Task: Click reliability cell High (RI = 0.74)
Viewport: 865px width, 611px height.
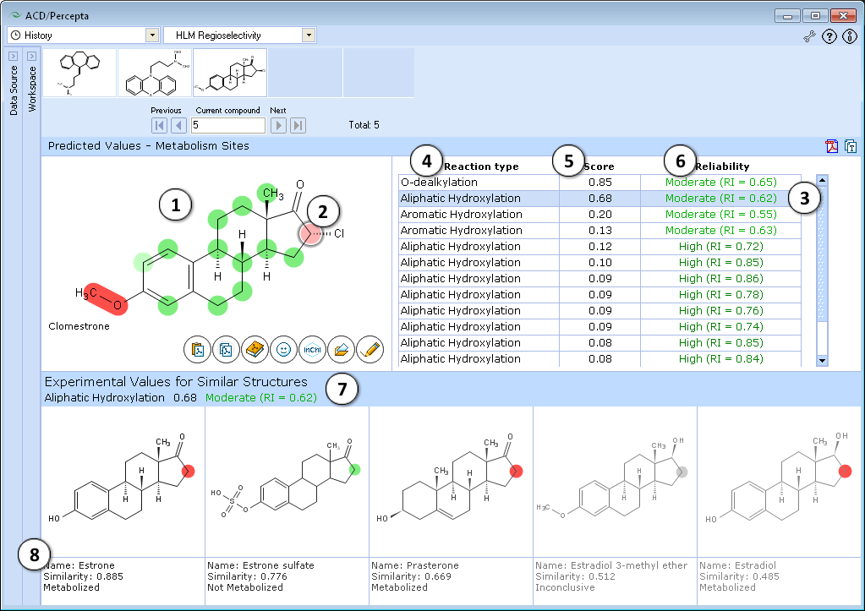Action: [x=721, y=326]
